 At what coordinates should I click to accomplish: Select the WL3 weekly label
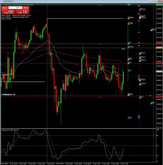141,97
